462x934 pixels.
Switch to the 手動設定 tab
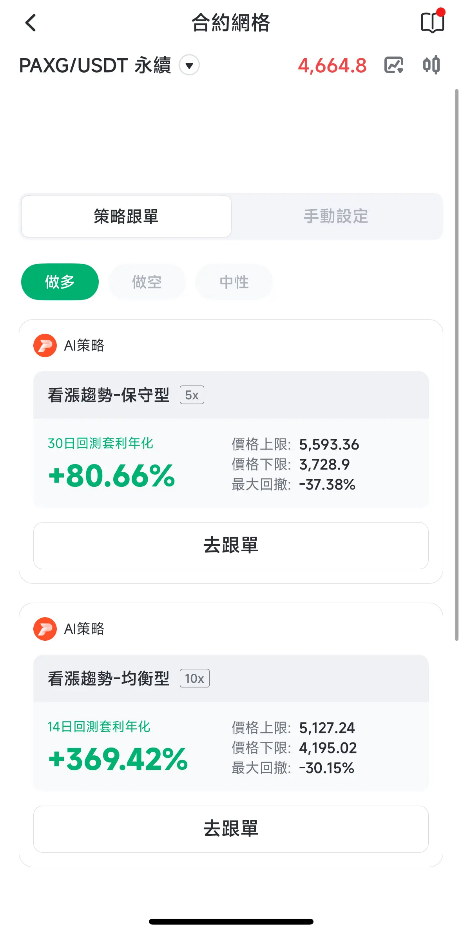point(336,216)
